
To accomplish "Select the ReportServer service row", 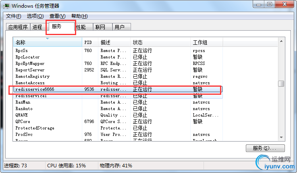I will pos(118,70).
